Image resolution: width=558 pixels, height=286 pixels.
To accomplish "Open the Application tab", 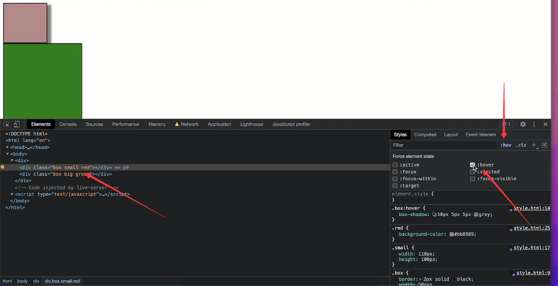I will (x=219, y=124).
